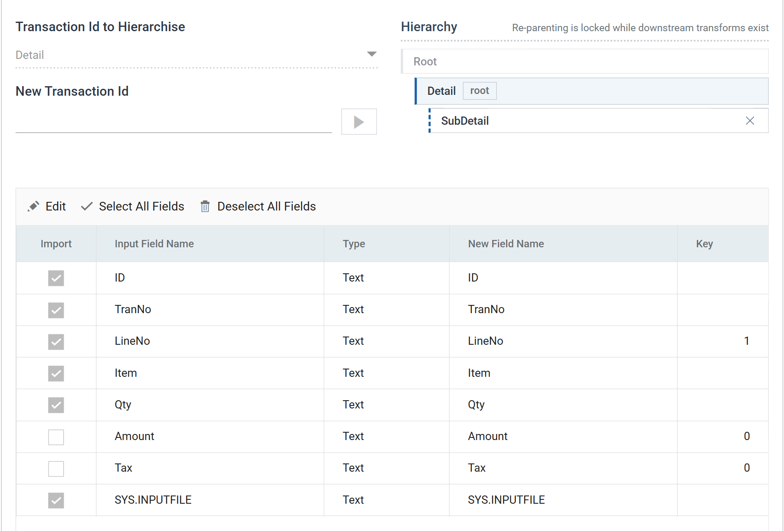Toggle the Import checkbox for Qty
The width and height of the screenshot is (784, 531).
point(56,405)
